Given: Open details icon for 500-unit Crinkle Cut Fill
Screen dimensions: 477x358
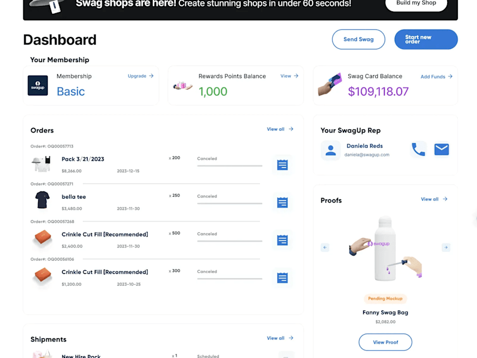Looking at the screenshot, I should pos(282,240).
